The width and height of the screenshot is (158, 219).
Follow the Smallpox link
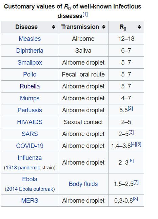tap(29, 63)
